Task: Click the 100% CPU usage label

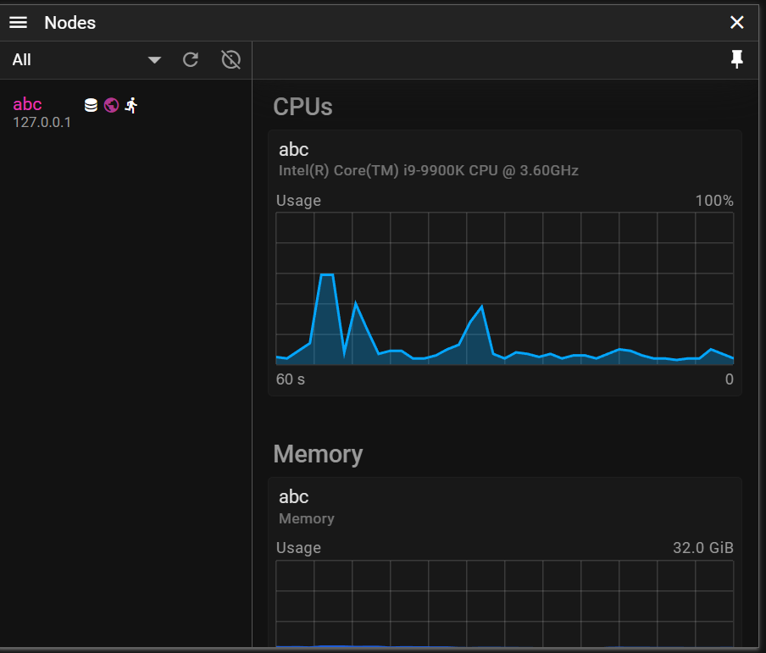Action: 714,201
